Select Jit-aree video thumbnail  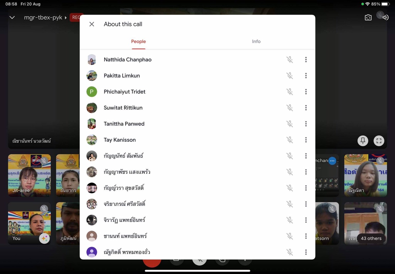tap(29, 175)
